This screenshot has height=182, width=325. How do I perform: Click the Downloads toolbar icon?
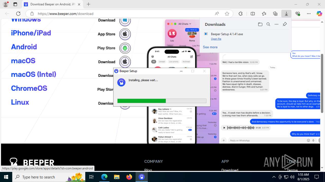[286, 14]
